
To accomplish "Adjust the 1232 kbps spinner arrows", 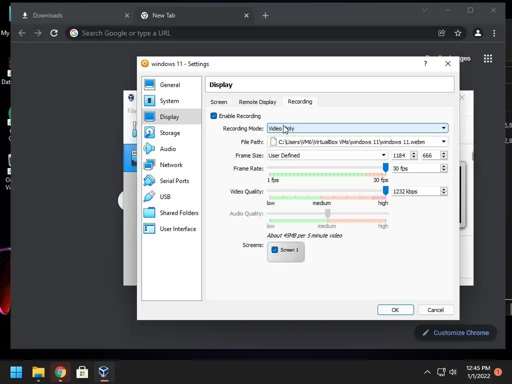I will (443, 191).
